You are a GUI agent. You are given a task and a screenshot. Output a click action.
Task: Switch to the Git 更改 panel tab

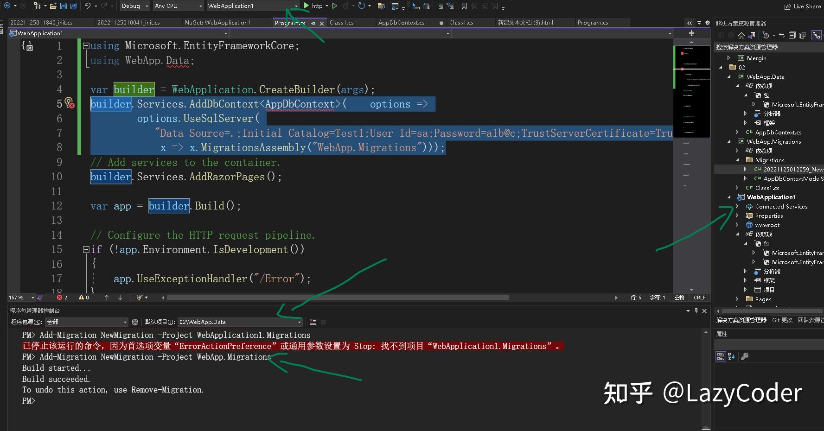click(x=782, y=320)
